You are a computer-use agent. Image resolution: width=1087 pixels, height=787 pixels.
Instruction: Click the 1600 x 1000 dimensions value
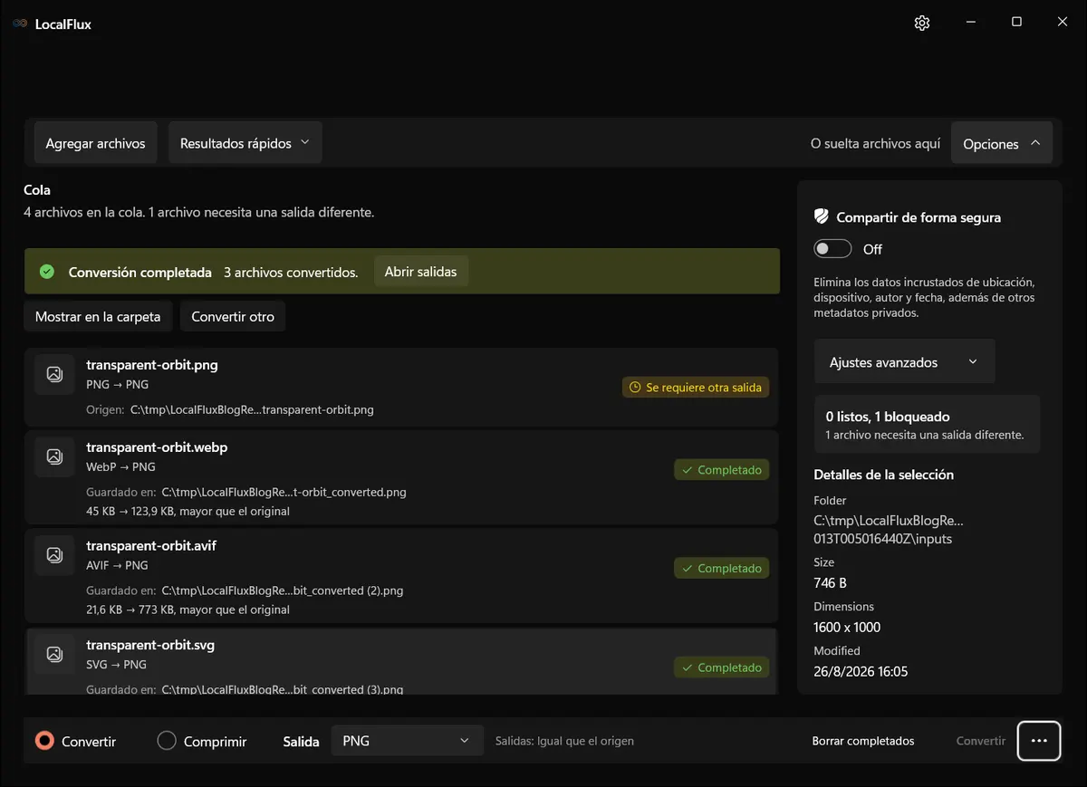coord(847,627)
